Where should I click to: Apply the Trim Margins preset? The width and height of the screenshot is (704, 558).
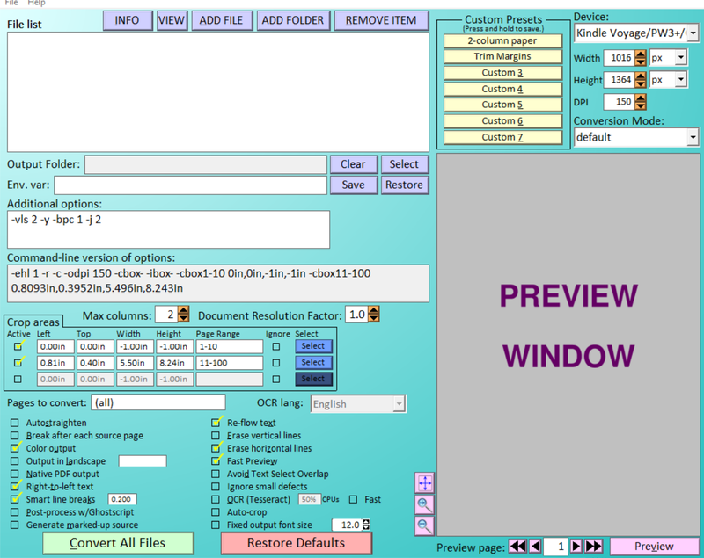point(502,56)
